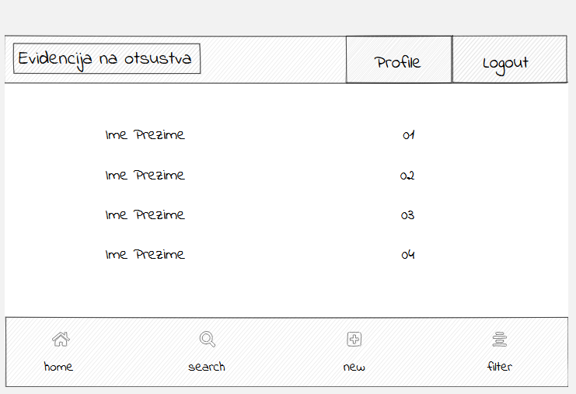Click the Evidencija na otsustva title box
This screenshot has height=394, width=576.
click(107, 59)
